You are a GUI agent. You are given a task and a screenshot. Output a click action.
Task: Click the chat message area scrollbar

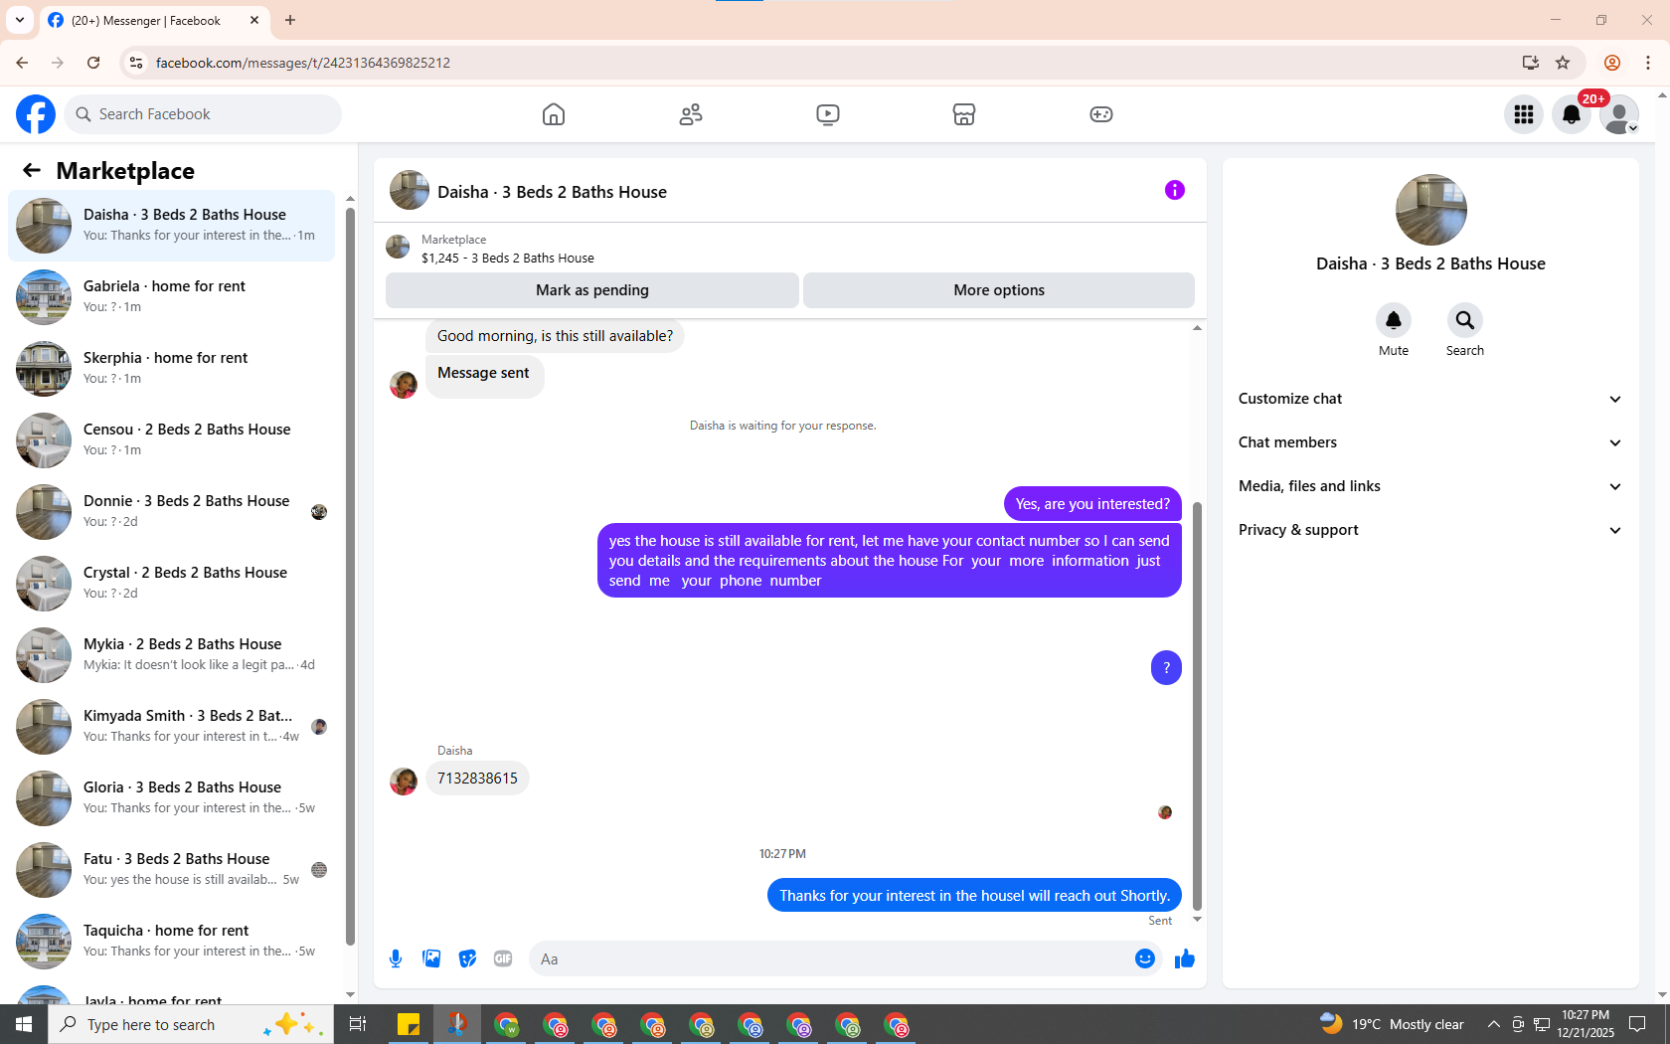click(x=1197, y=706)
